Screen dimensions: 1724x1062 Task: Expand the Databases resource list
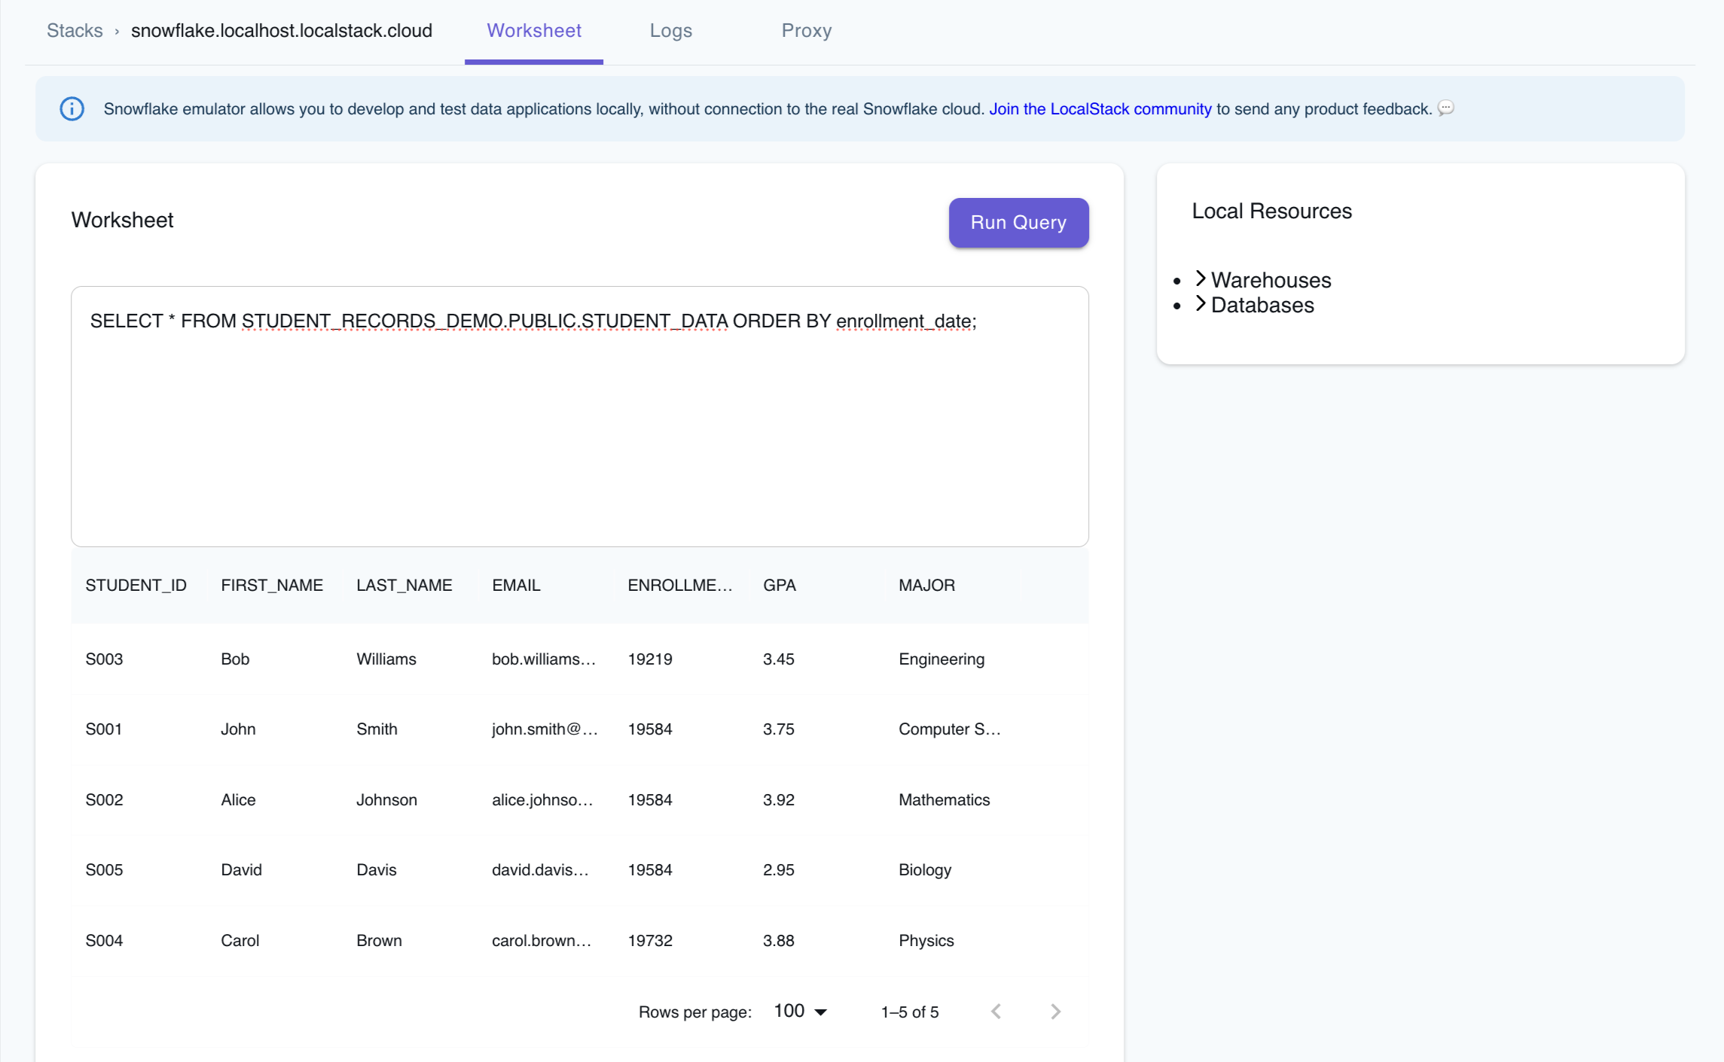[1262, 305]
